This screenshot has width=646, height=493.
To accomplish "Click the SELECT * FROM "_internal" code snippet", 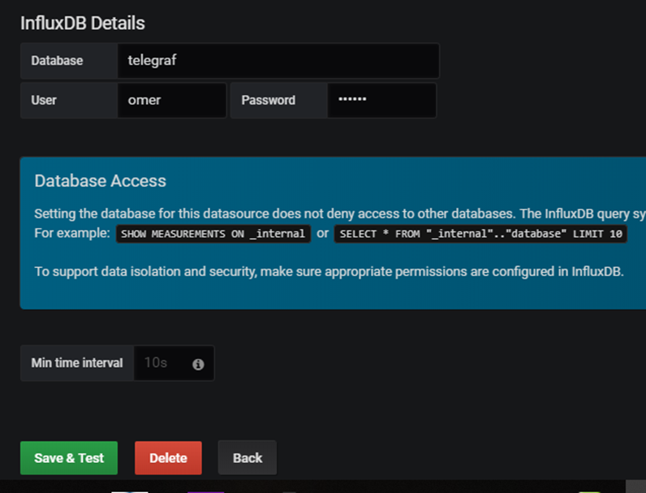I will 480,234.
